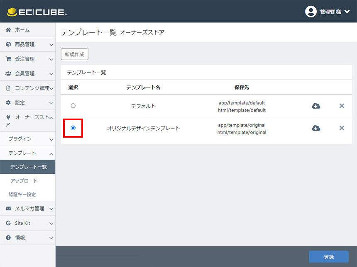Viewport: 357px width, 267px height.
Task: Click the 新規作成 button
Action: [x=74, y=54]
